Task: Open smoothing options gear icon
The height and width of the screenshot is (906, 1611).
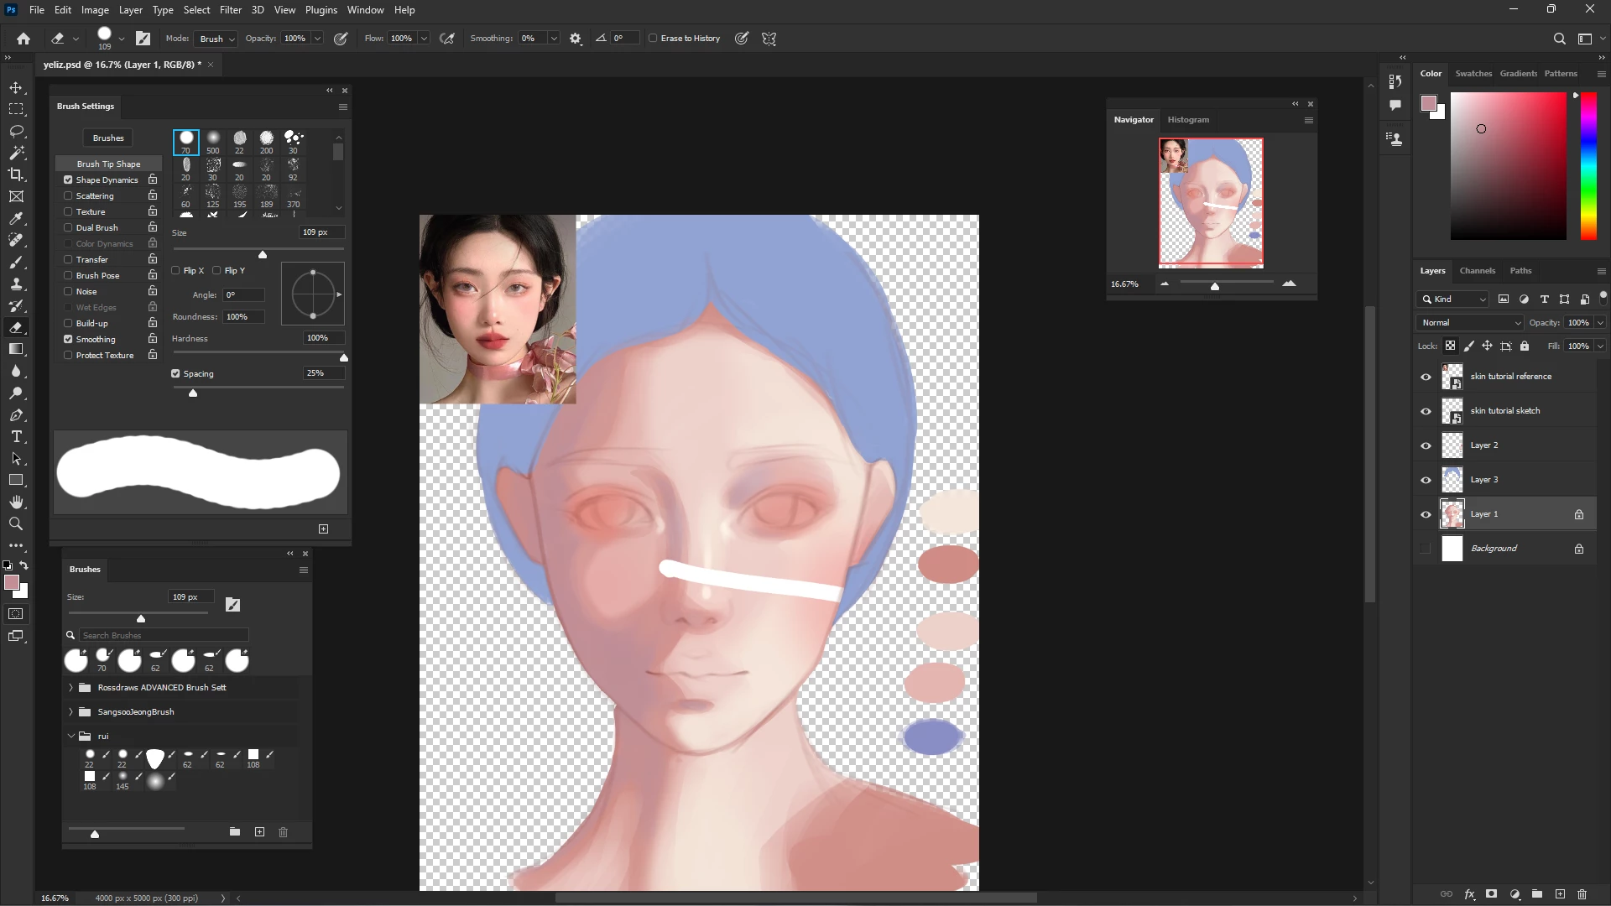Action: click(x=576, y=39)
